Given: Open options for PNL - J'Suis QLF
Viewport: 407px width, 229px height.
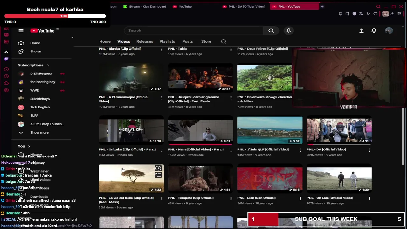Looking at the screenshot, I should (x=300, y=150).
